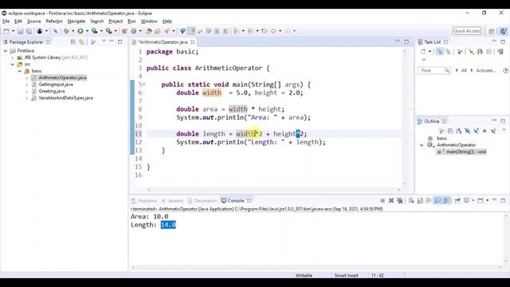Click the New Java Package icon
Image resolution: width=510 pixels, height=287 pixels.
coord(124,31)
